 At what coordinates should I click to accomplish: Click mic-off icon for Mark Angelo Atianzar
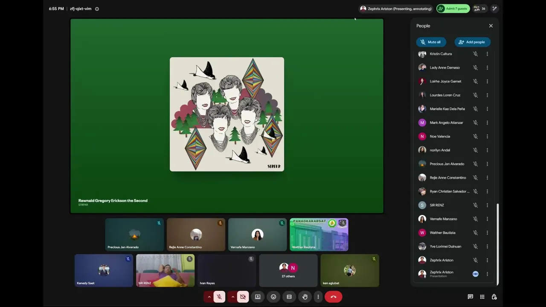pos(475,123)
